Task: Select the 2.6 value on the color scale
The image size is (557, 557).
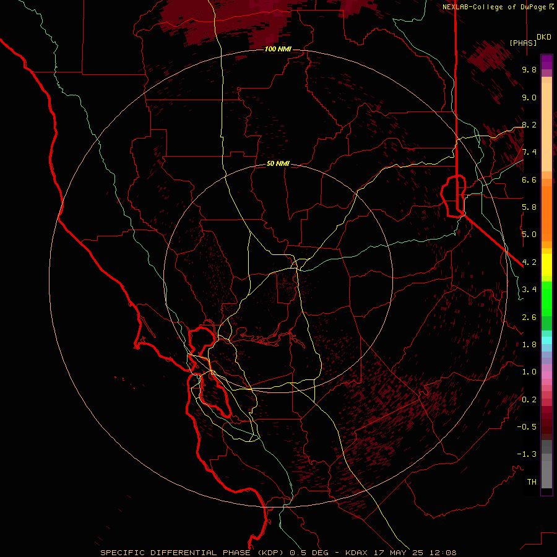Action: [x=529, y=317]
